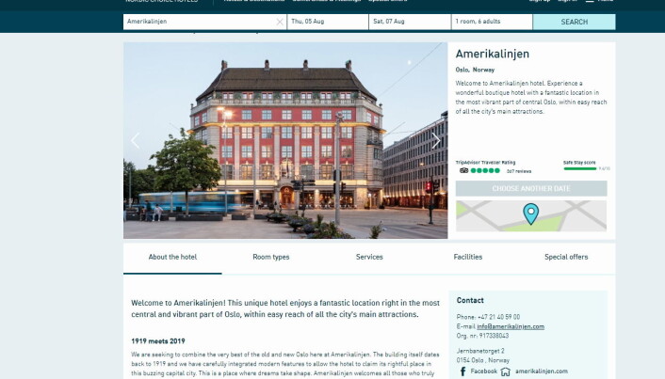The image size is (665, 379).
Task: Open the Facebook link in Contact
Action: tap(484, 371)
